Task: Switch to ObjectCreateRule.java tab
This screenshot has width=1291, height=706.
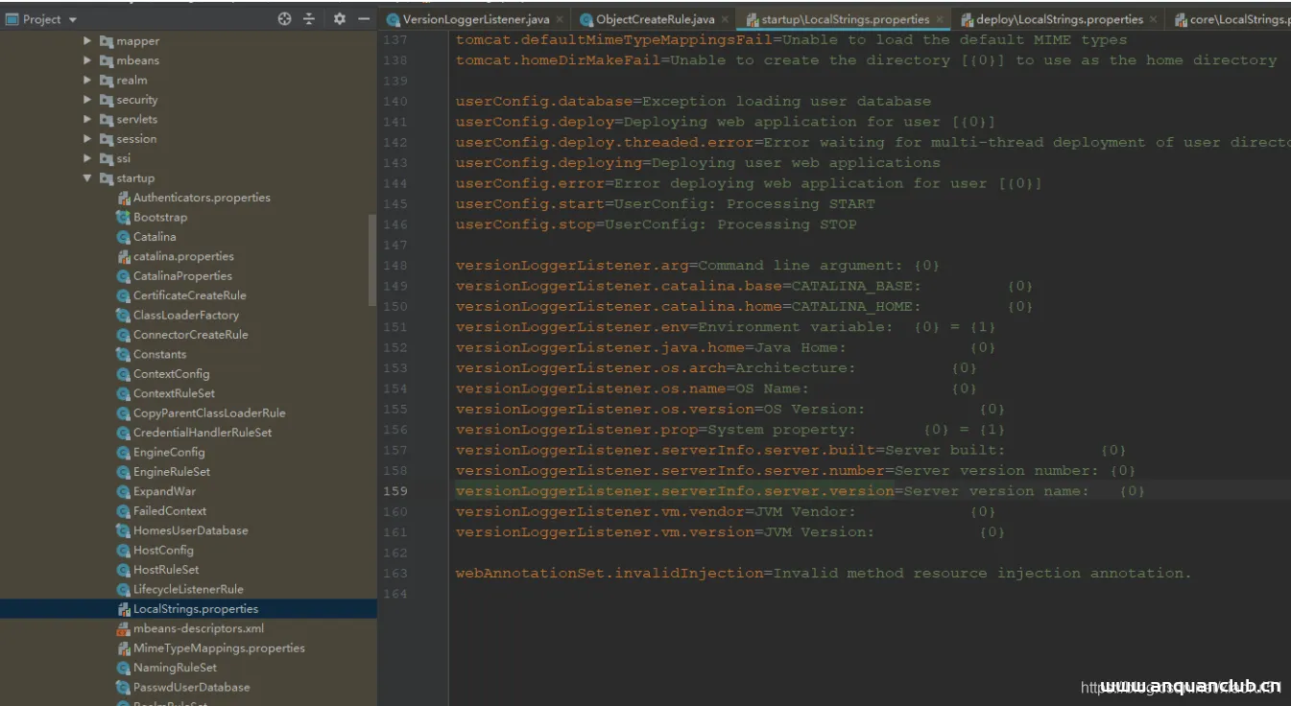Action: 655,19
